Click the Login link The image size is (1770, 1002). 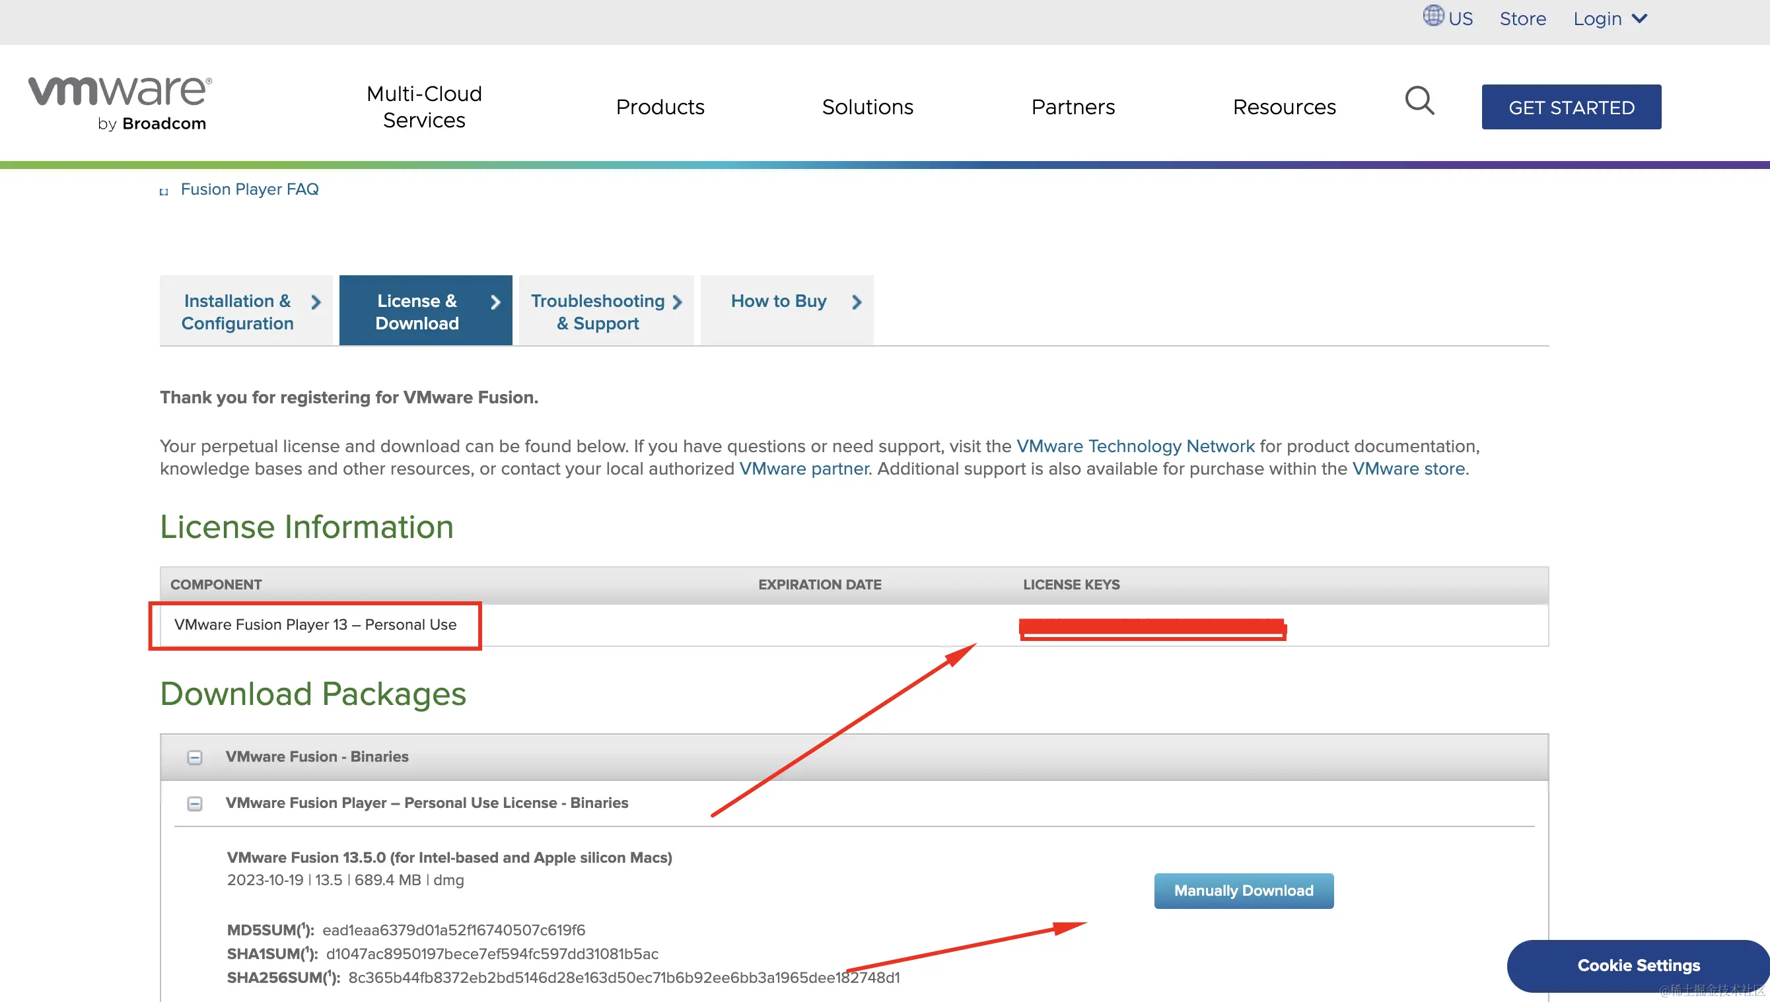click(x=1597, y=18)
